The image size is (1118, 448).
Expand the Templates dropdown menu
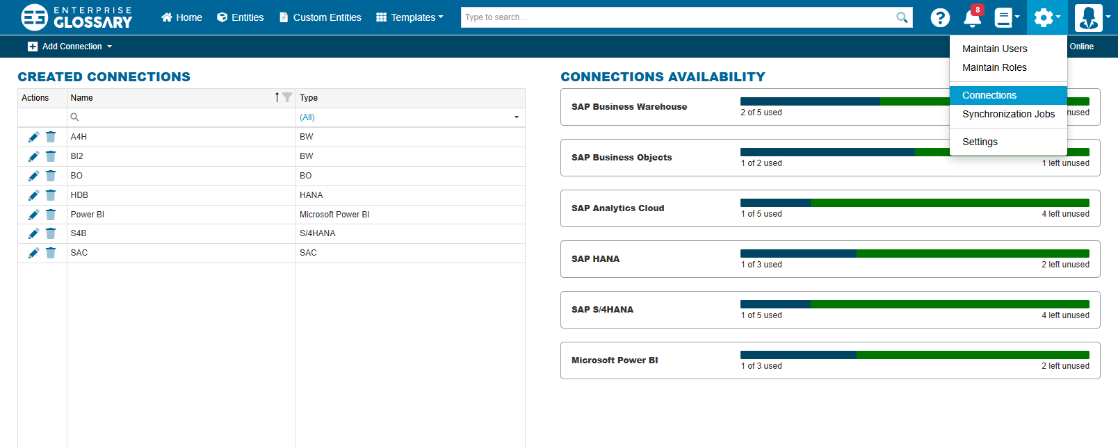point(410,17)
